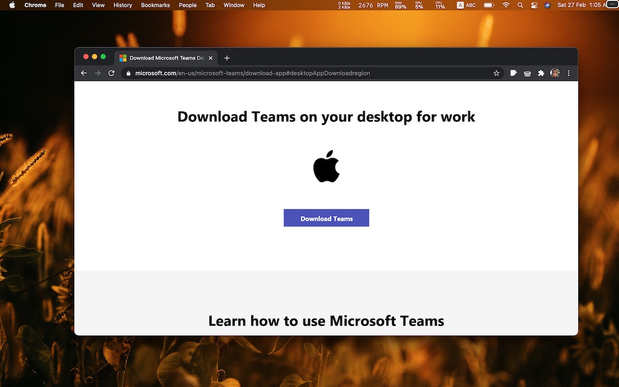
Task: Click the padlock site info icon
Action: [128, 73]
